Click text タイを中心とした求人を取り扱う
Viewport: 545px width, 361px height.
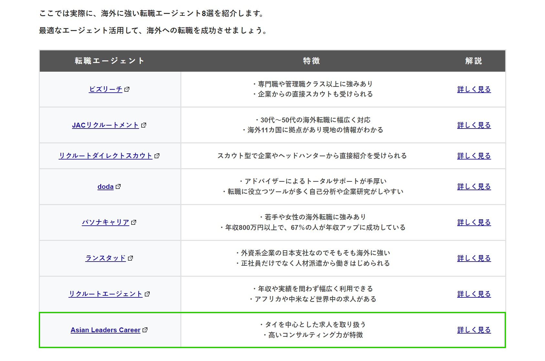tap(315, 325)
